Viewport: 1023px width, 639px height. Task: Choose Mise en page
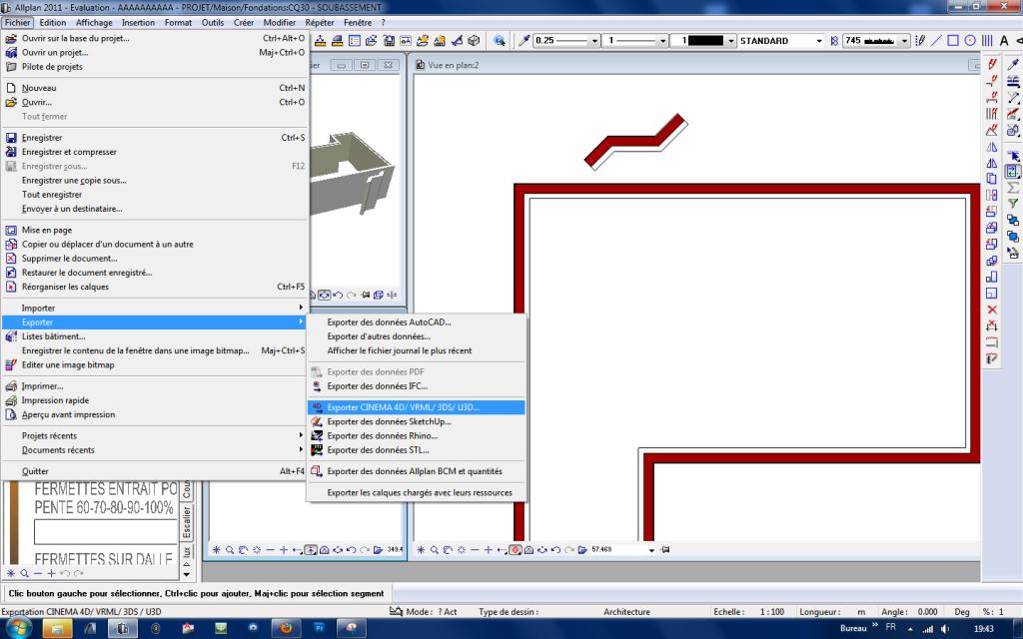click(154, 230)
